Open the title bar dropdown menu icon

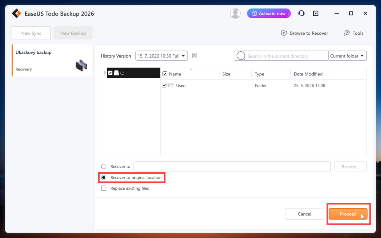pos(316,13)
